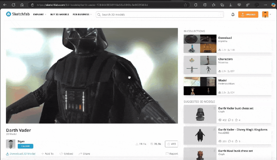Expand the Explore menu
Screen dimensions: 277x160
coord(40,14)
